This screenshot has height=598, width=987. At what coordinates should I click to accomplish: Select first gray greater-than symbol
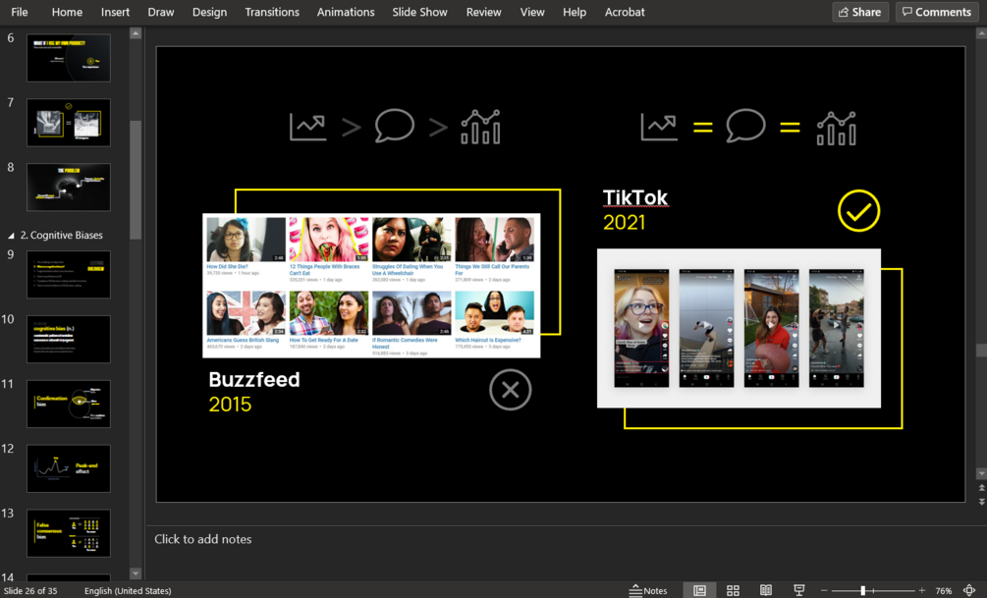pos(352,128)
